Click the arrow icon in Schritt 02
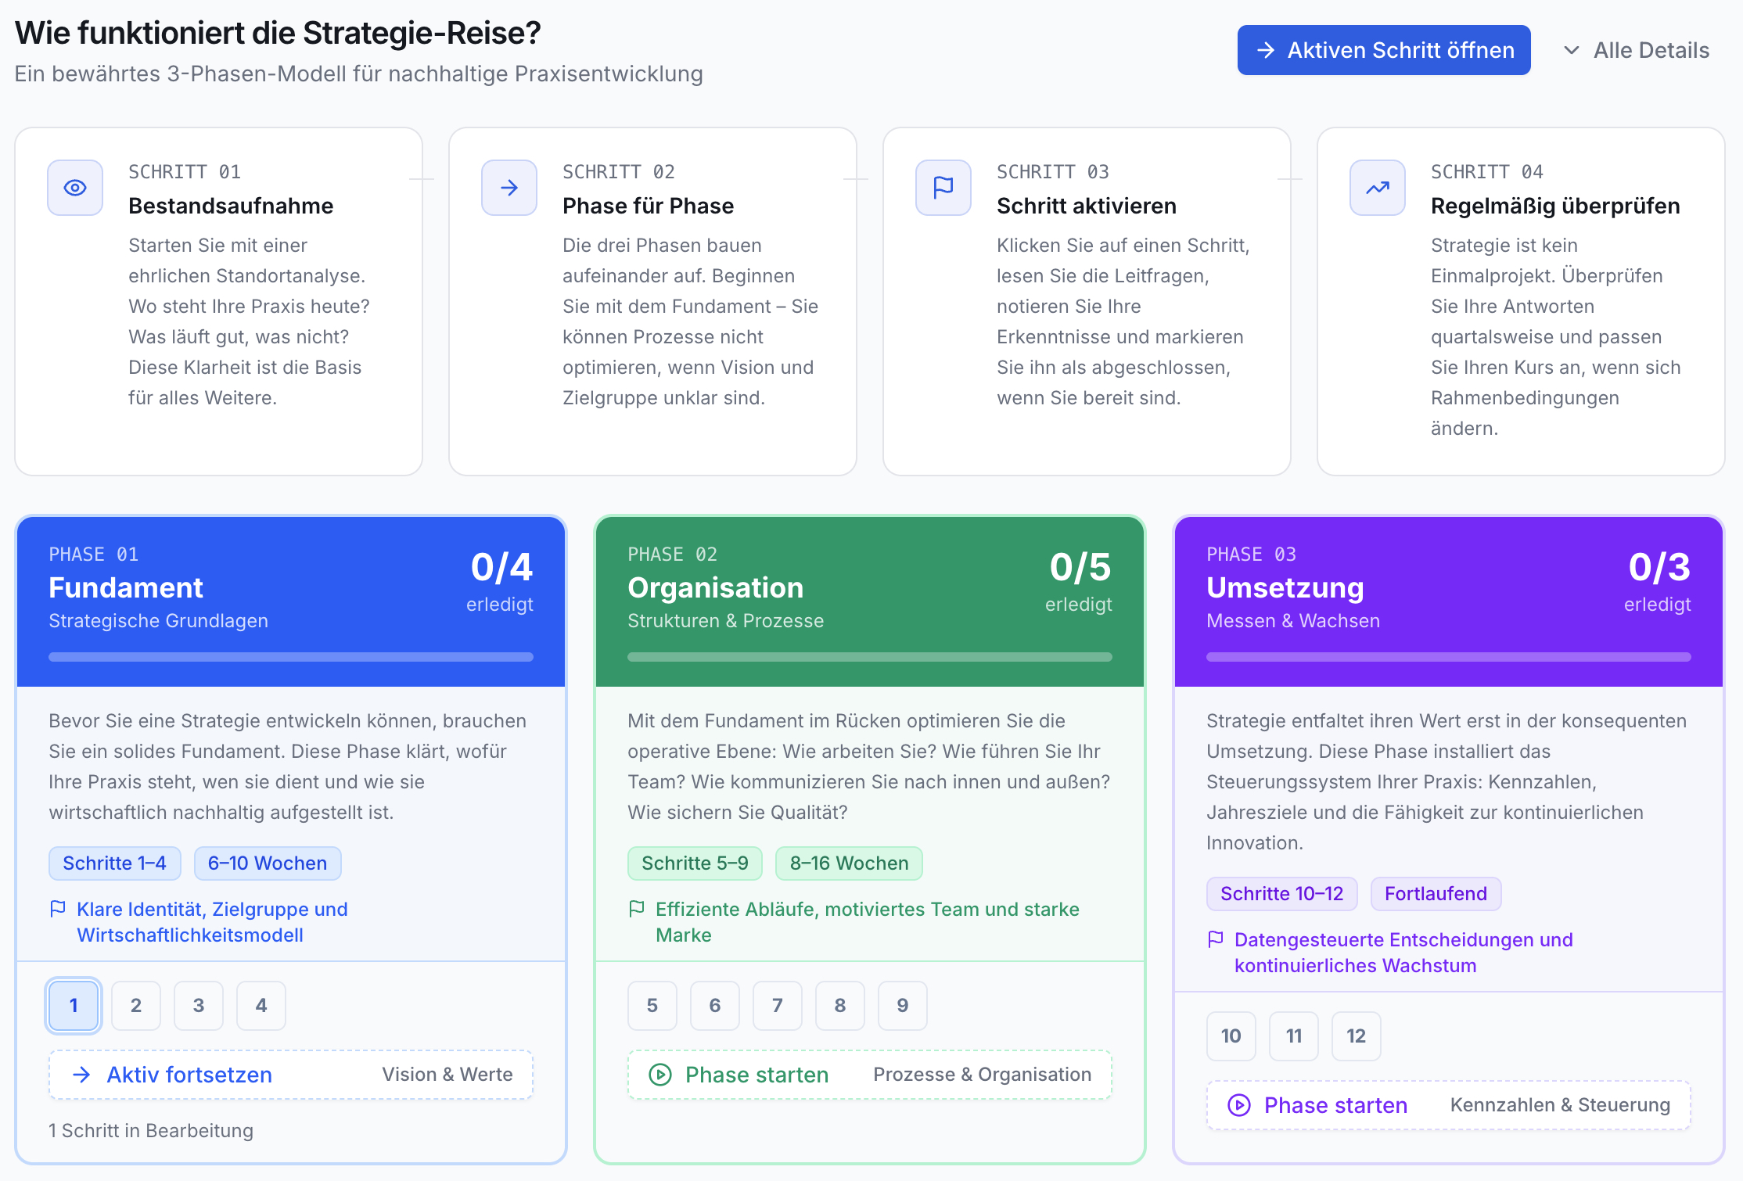 point(509,188)
